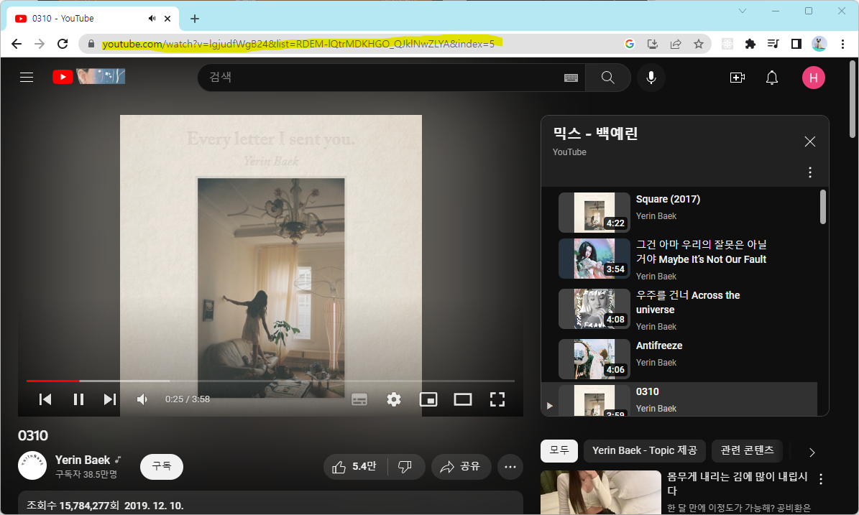Open playlist panel three-dot menu
Image resolution: width=859 pixels, height=515 pixels.
(809, 172)
